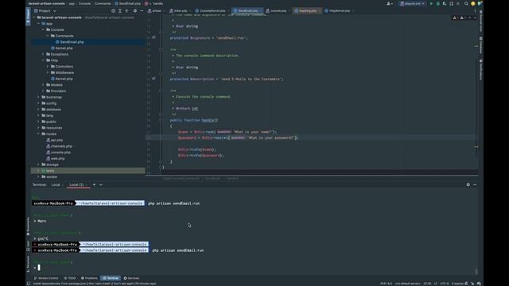
Task: Open the Problems tool window
Action: (89, 278)
